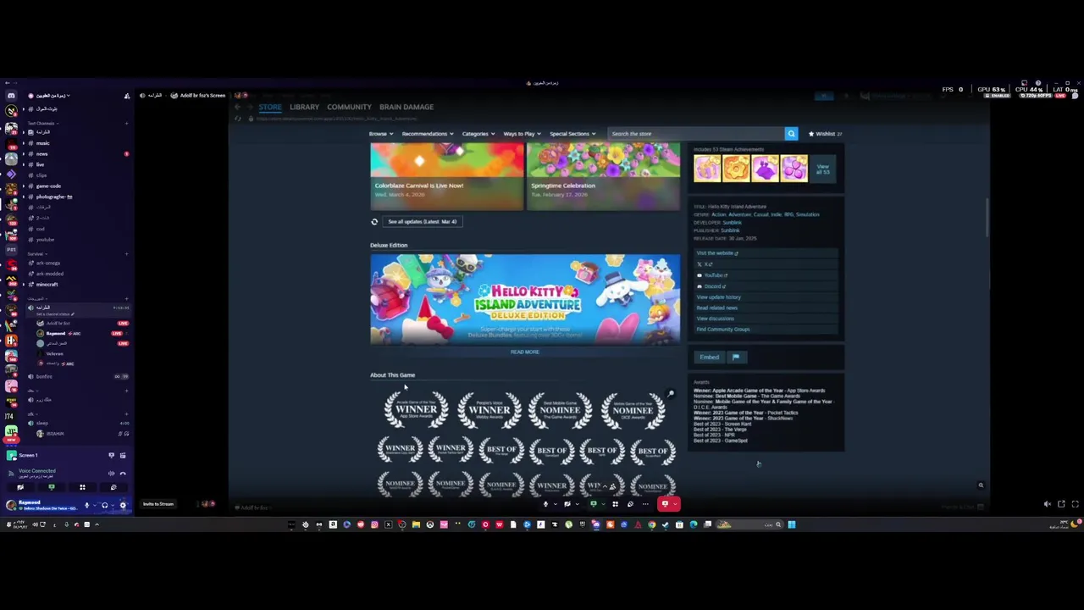Expand the Ways to Play dropdown
Image resolution: width=1084 pixels, height=610 pixels.
522,134
